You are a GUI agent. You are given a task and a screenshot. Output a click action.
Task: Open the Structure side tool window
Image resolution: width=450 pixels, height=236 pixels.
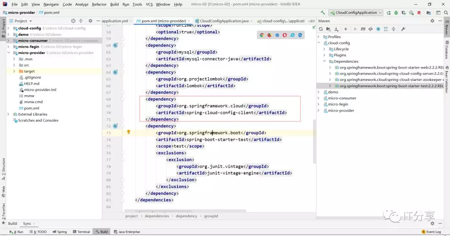pos(3,169)
